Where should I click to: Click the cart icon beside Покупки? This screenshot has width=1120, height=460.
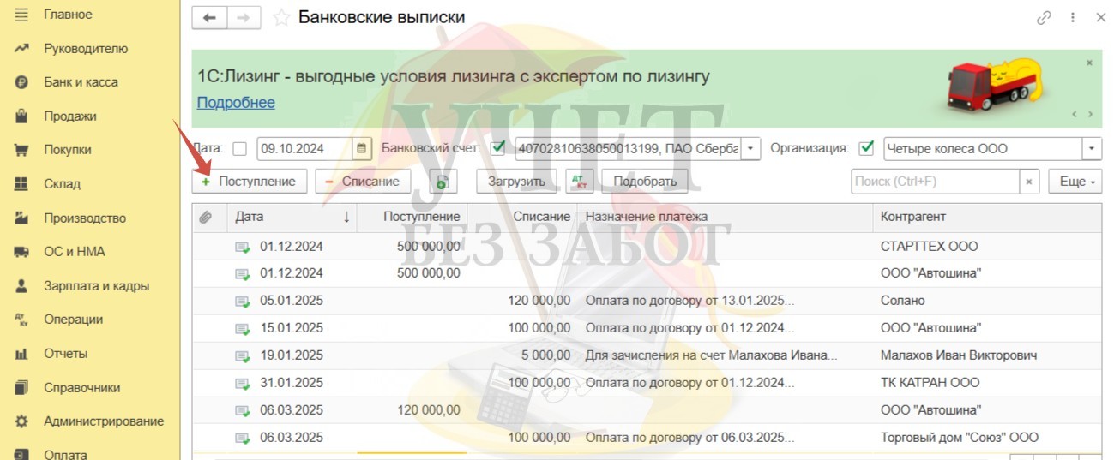click(x=22, y=150)
